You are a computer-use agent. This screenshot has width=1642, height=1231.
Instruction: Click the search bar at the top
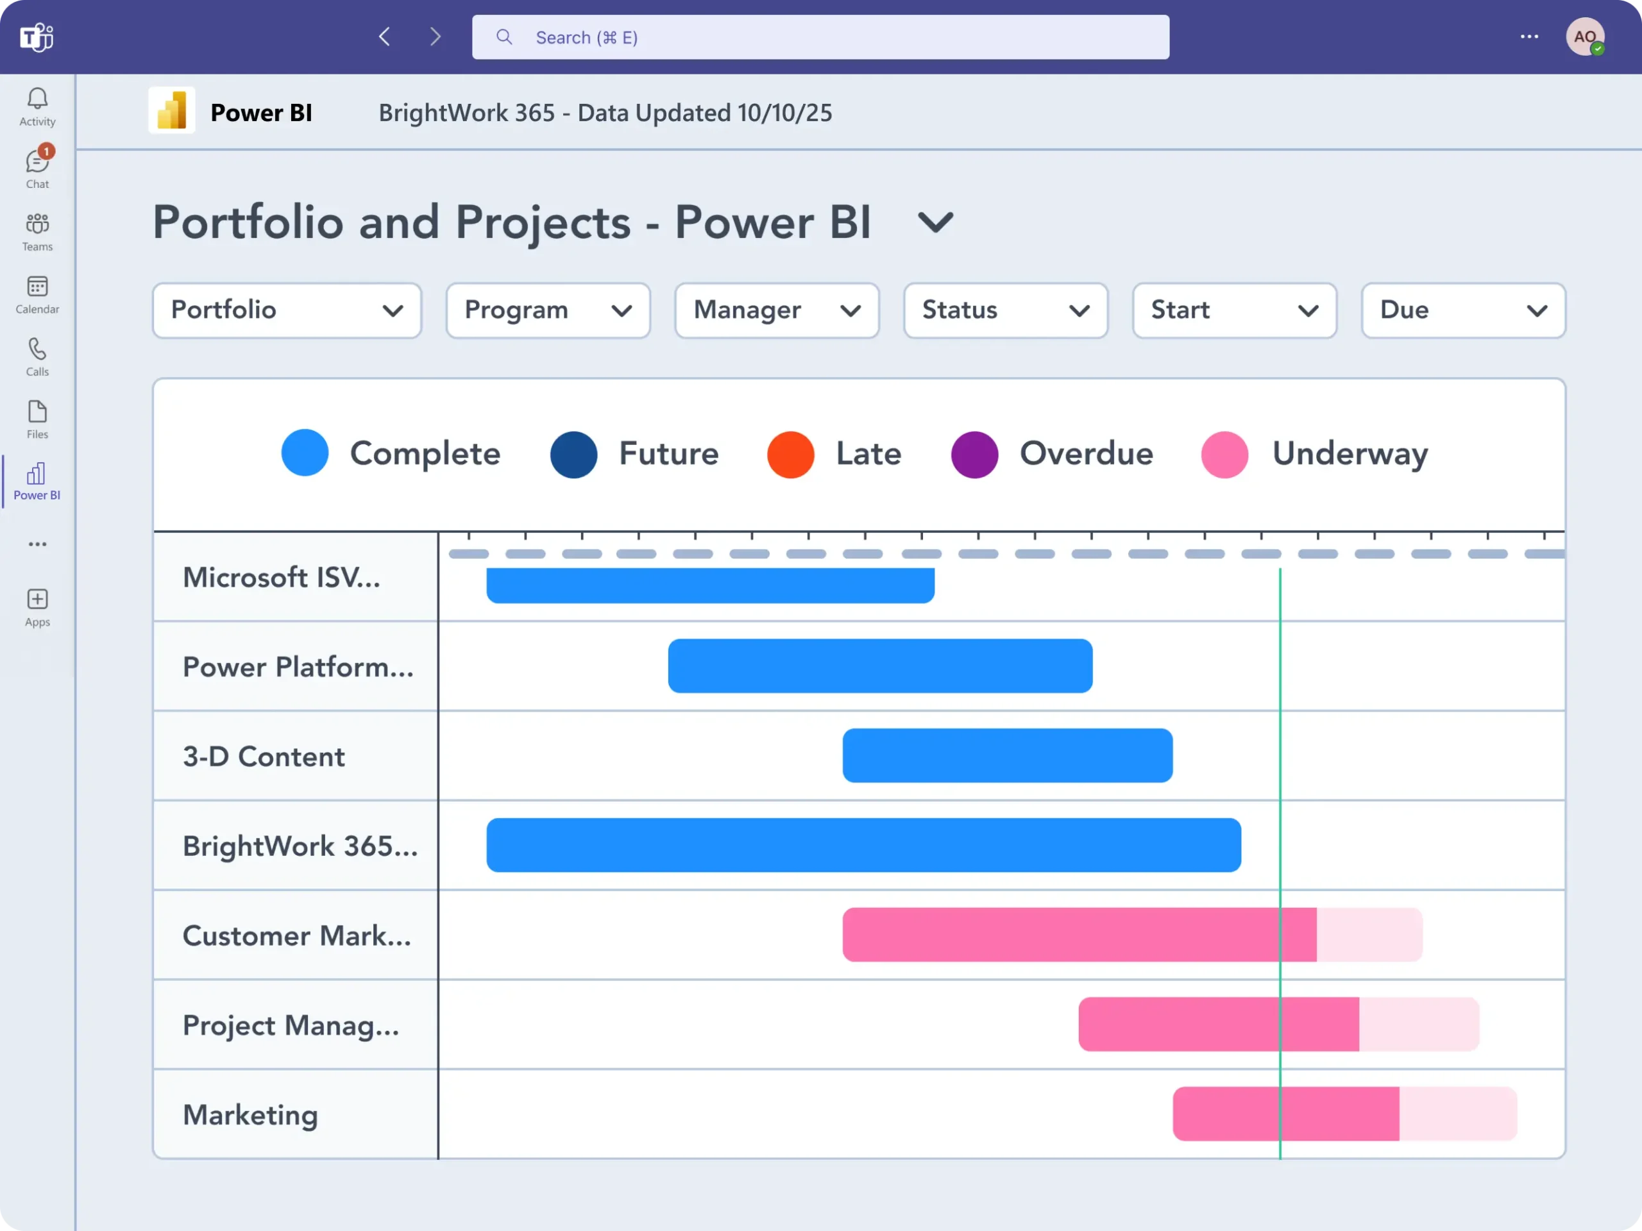coord(820,37)
